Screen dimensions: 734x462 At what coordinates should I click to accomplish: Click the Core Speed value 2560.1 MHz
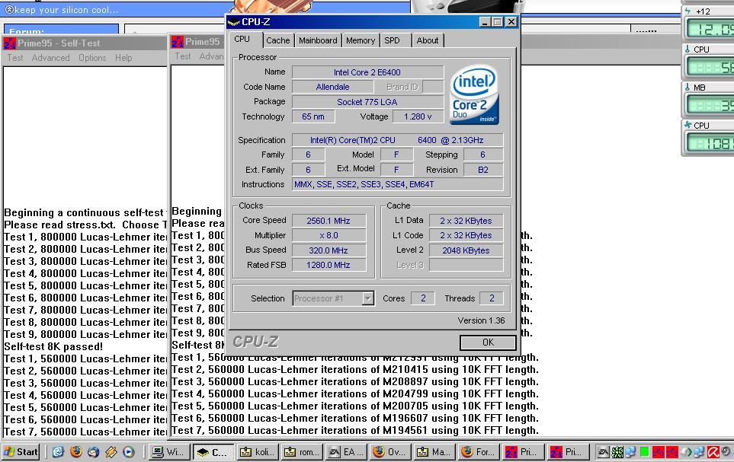coord(329,221)
